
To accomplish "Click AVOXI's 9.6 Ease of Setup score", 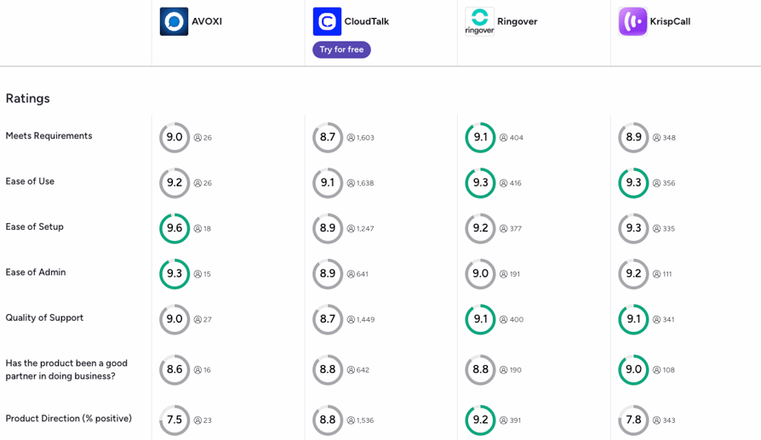I will pyautogui.click(x=175, y=228).
